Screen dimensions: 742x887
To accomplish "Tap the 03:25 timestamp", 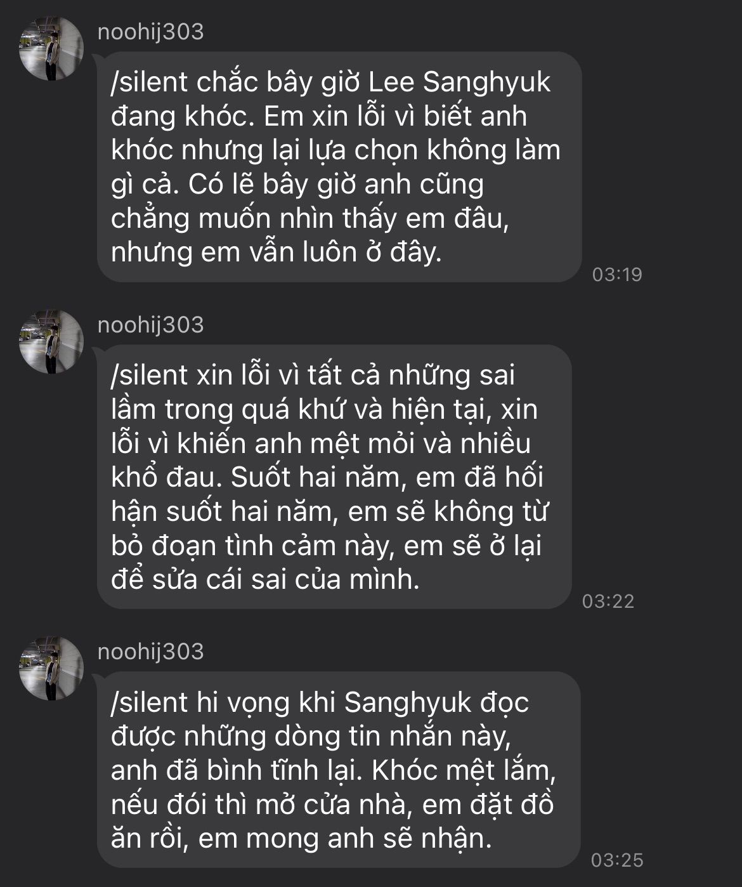I will click(x=617, y=860).
